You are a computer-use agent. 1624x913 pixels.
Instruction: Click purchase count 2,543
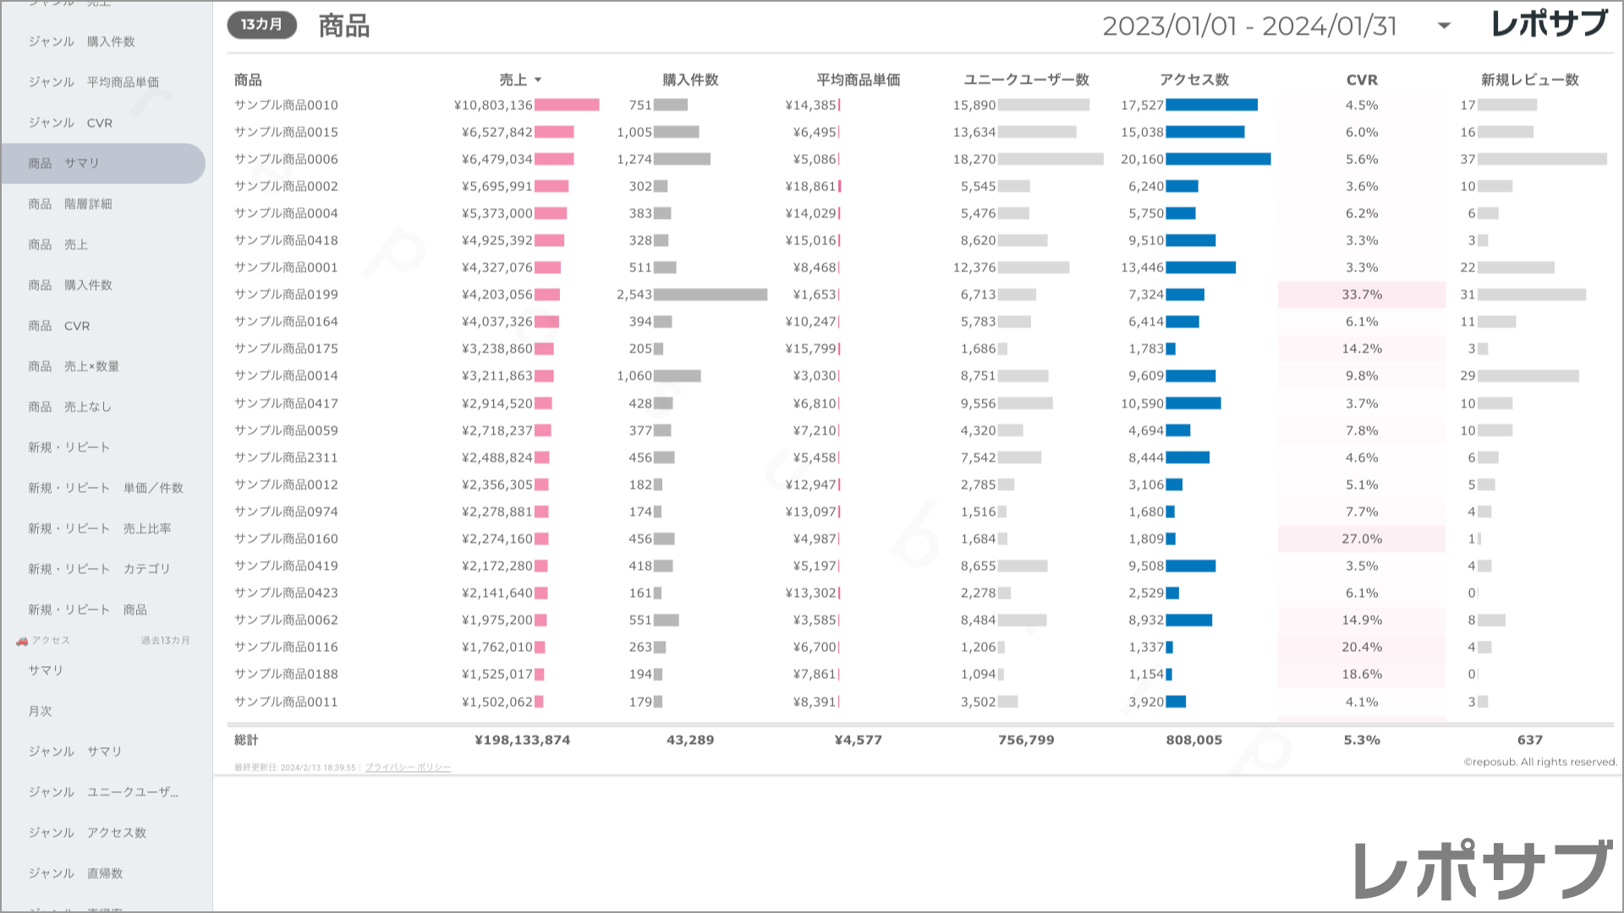pos(634,295)
